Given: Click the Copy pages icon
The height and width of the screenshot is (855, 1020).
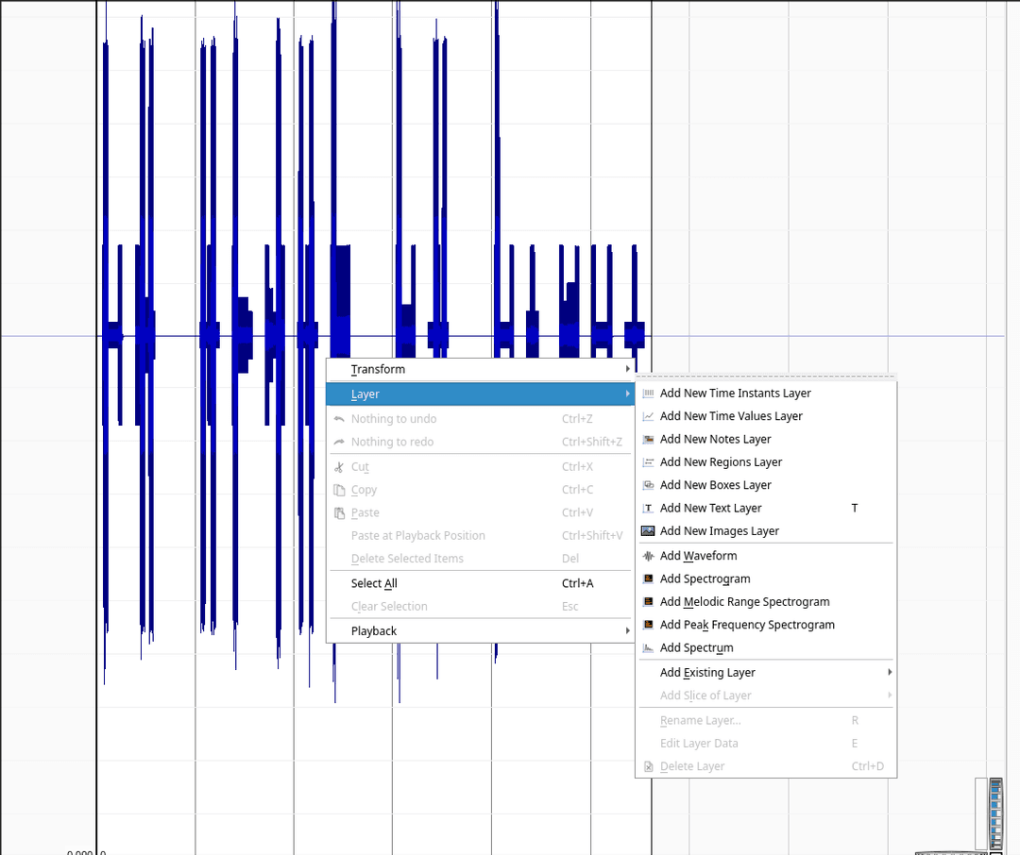Looking at the screenshot, I should (x=339, y=490).
